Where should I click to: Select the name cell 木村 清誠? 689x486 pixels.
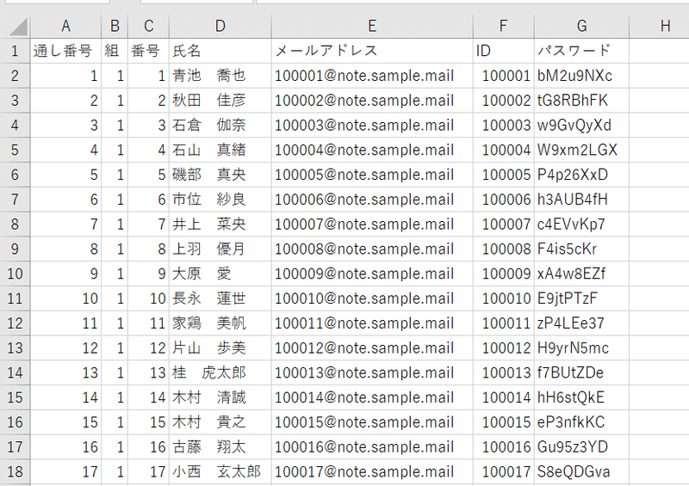[x=220, y=397]
